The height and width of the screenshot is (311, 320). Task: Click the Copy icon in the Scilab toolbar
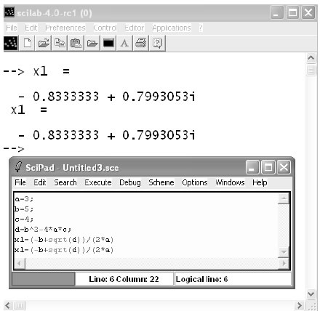60,44
